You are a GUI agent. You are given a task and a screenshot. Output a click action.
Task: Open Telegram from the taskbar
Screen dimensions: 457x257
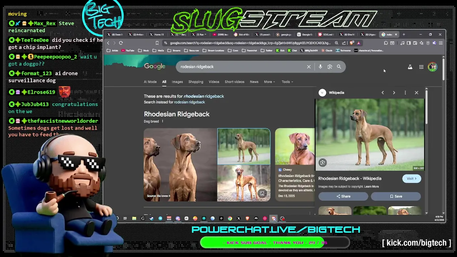click(x=160, y=218)
